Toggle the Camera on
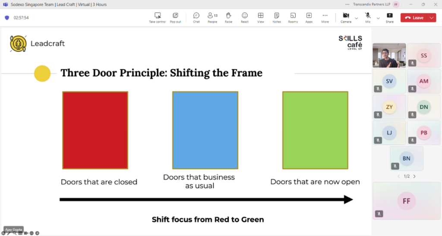 [346, 17]
